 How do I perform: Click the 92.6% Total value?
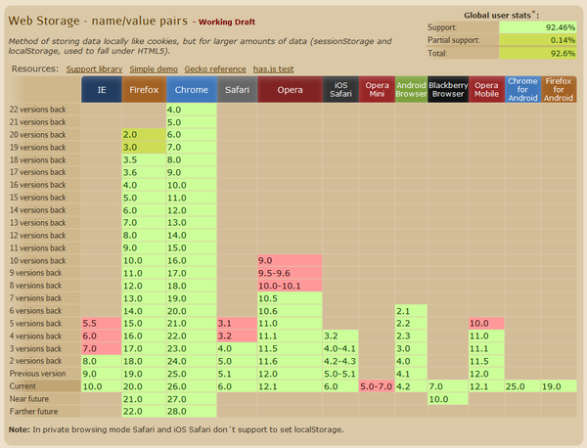click(537, 53)
